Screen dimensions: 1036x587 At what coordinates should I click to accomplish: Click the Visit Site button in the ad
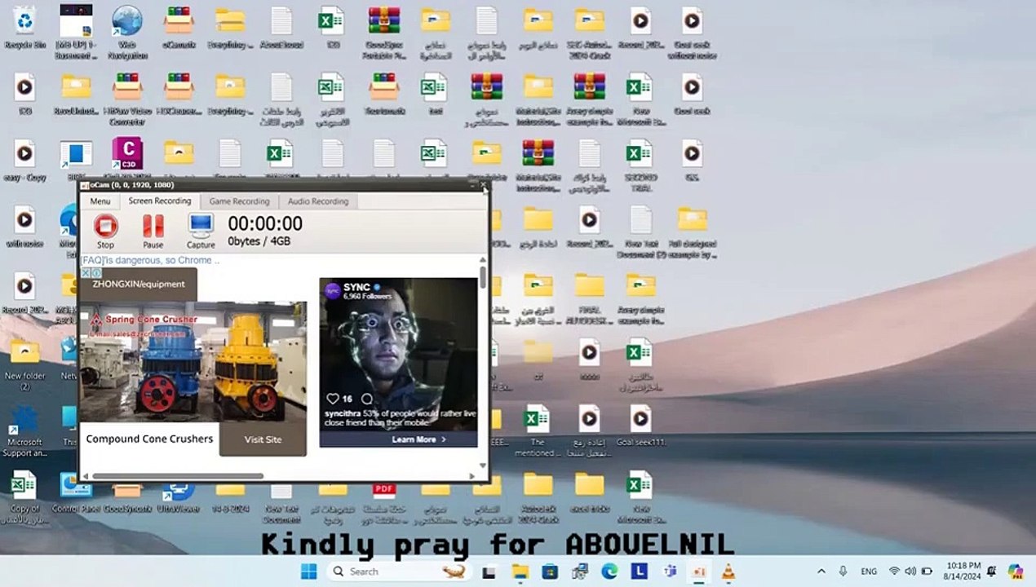(263, 439)
